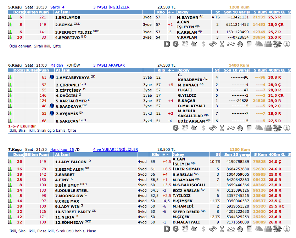The width and height of the screenshot is (296, 238).
Task: Open the 4 ve YUKARI İNGİLİZLER link
Action: tap(116, 150)
